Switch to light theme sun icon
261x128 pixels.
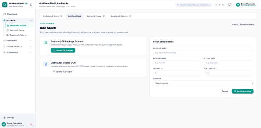tap(216, 5)
